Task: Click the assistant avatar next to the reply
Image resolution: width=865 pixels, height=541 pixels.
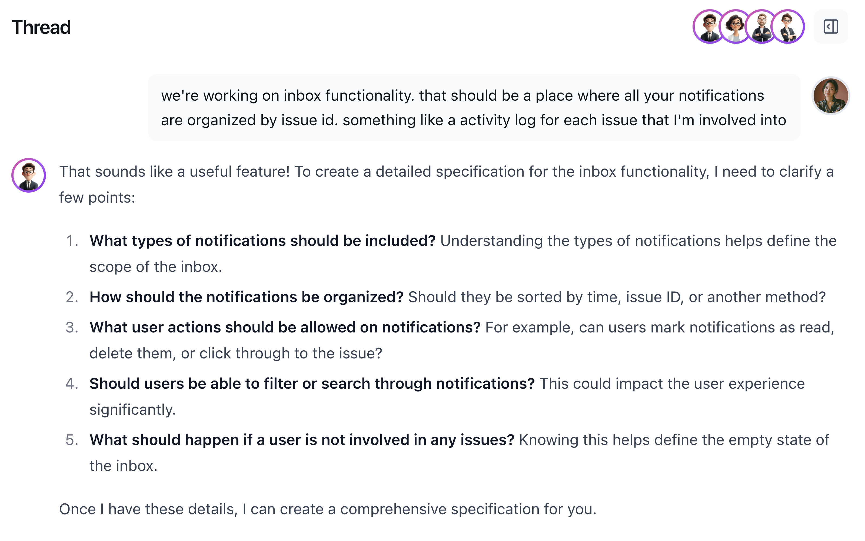Action: (x=29, y=175)
